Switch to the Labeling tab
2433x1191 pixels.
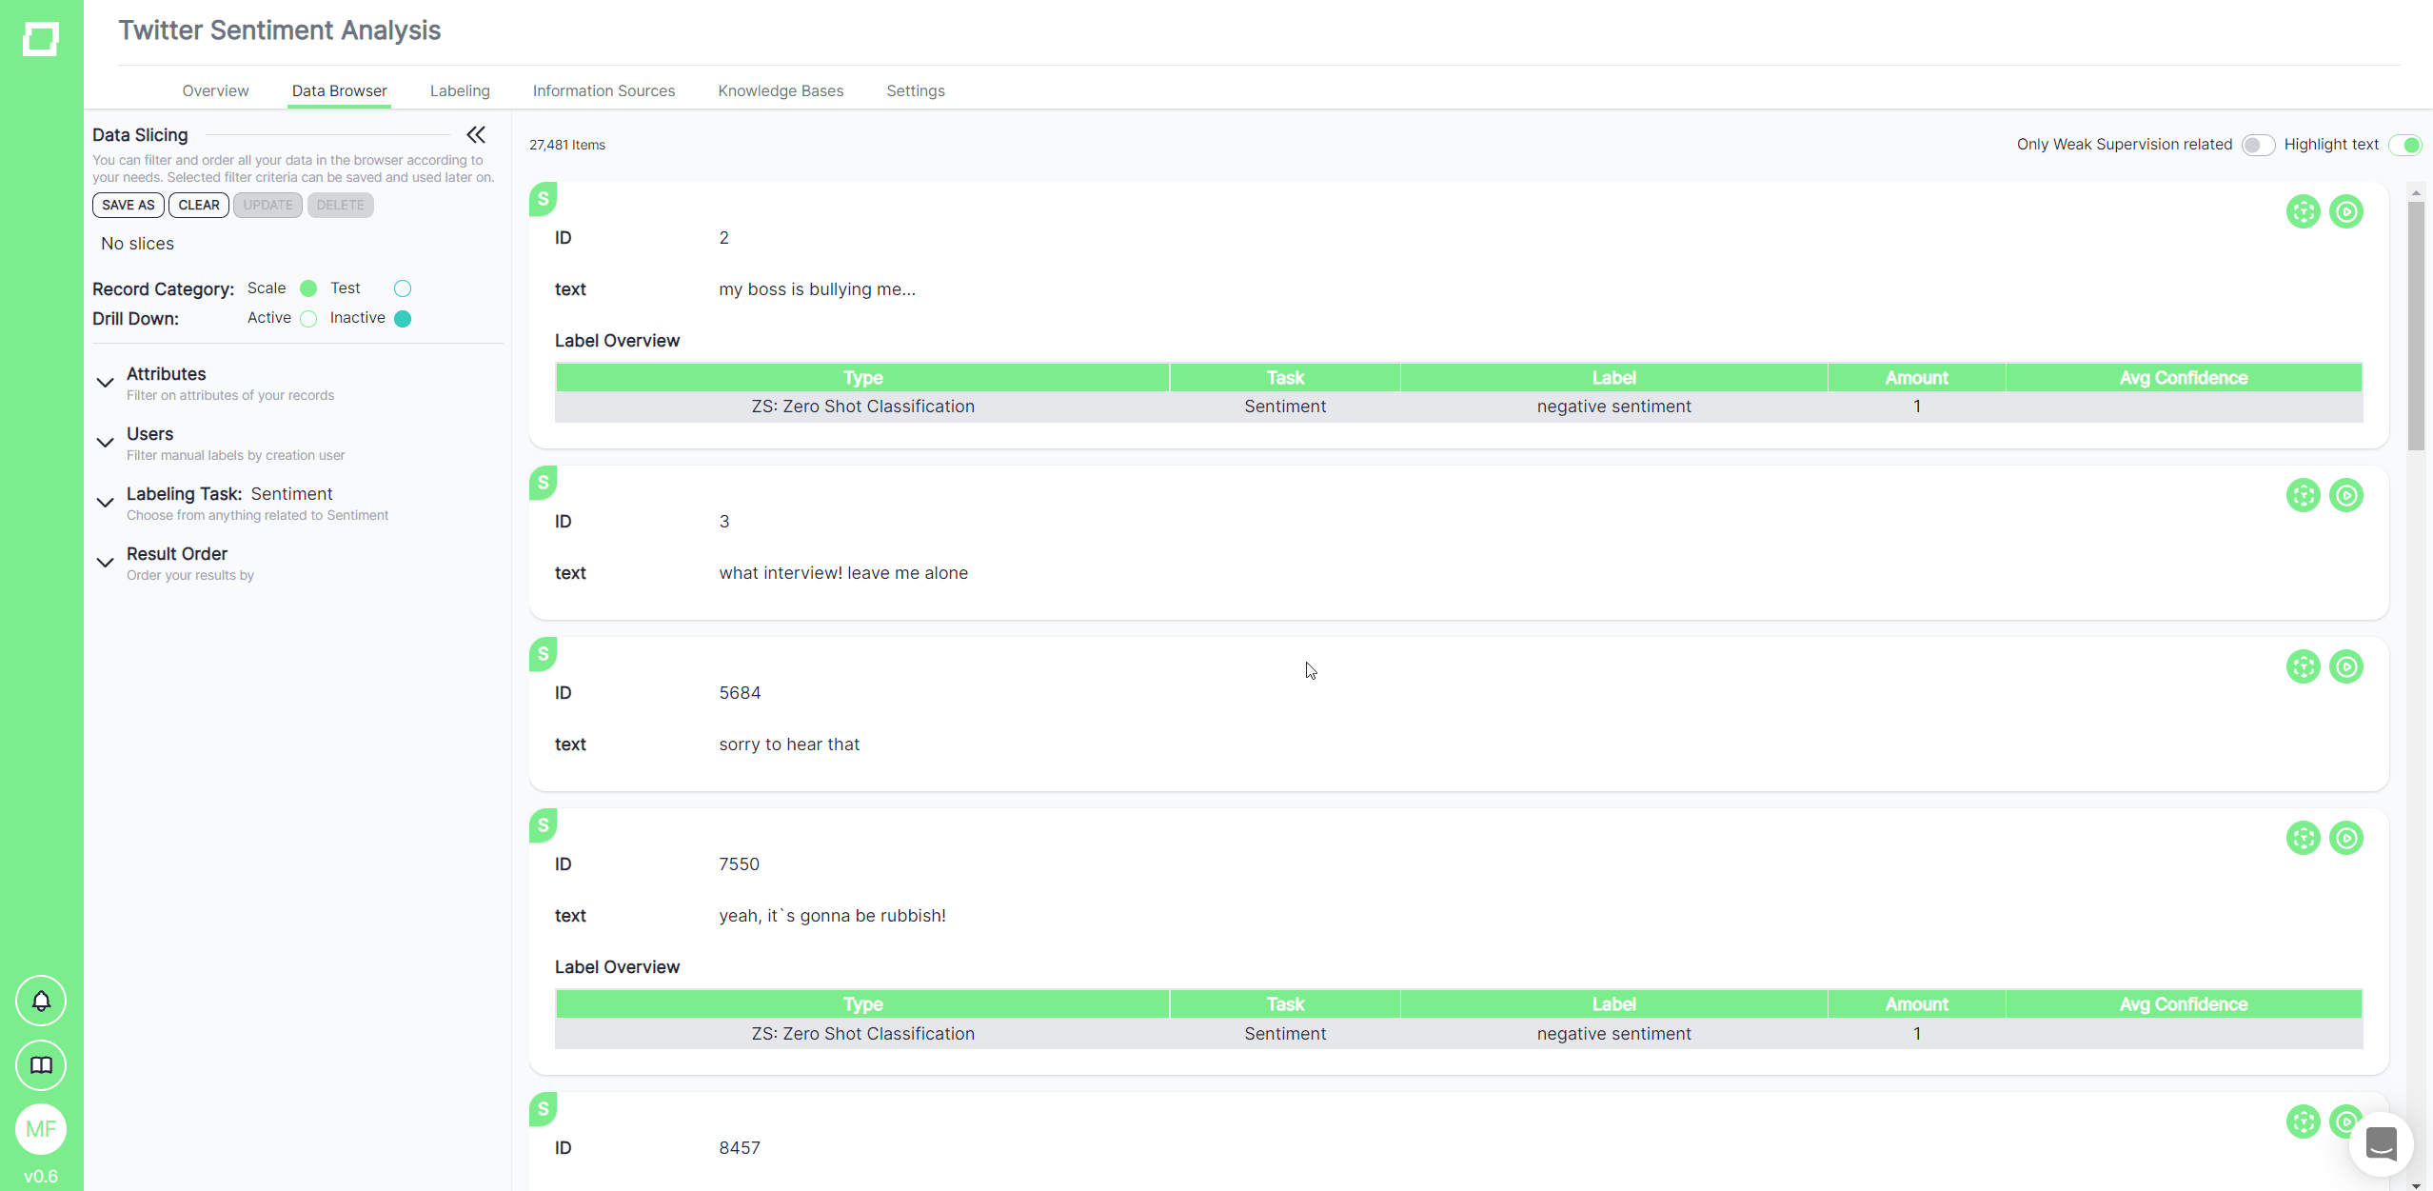pyautogui.click(x=460, y=90)
